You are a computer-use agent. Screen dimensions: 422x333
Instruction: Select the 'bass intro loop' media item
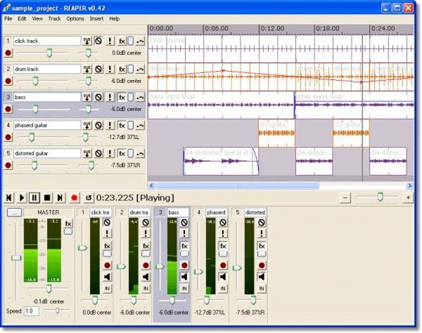point(221,105)
